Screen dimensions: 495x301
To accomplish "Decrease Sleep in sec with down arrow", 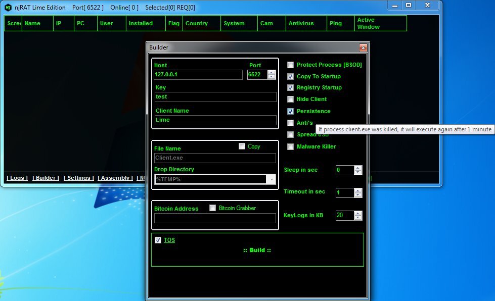I will [x=358, y=172].
